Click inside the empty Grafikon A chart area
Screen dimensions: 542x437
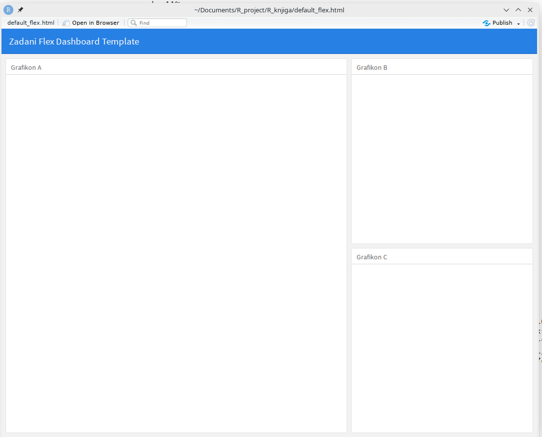point(176,252)
